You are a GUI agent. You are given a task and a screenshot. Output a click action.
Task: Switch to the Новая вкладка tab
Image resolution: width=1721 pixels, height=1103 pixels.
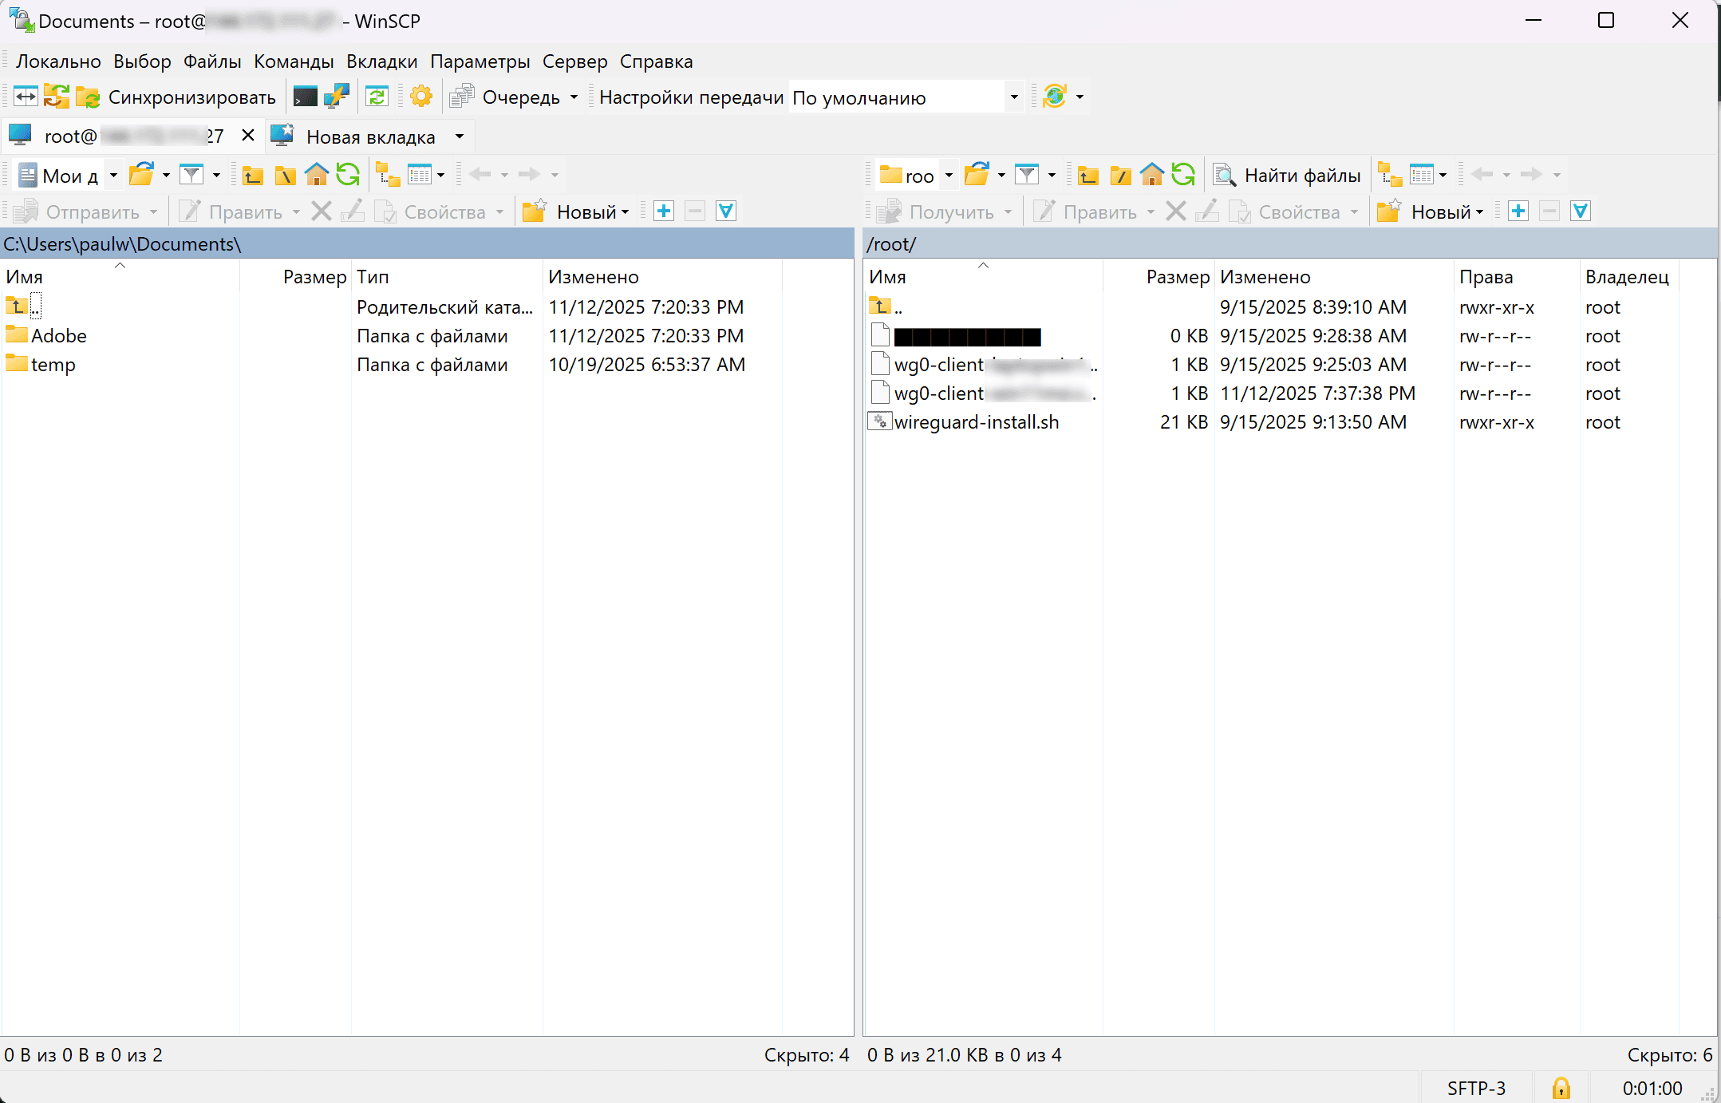[369, 136]
